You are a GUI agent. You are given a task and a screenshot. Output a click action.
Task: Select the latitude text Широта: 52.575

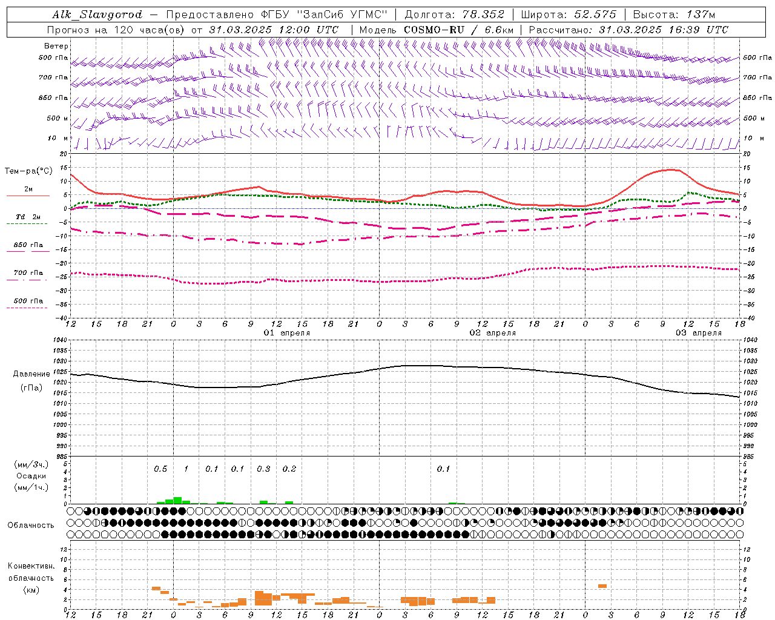569,15
